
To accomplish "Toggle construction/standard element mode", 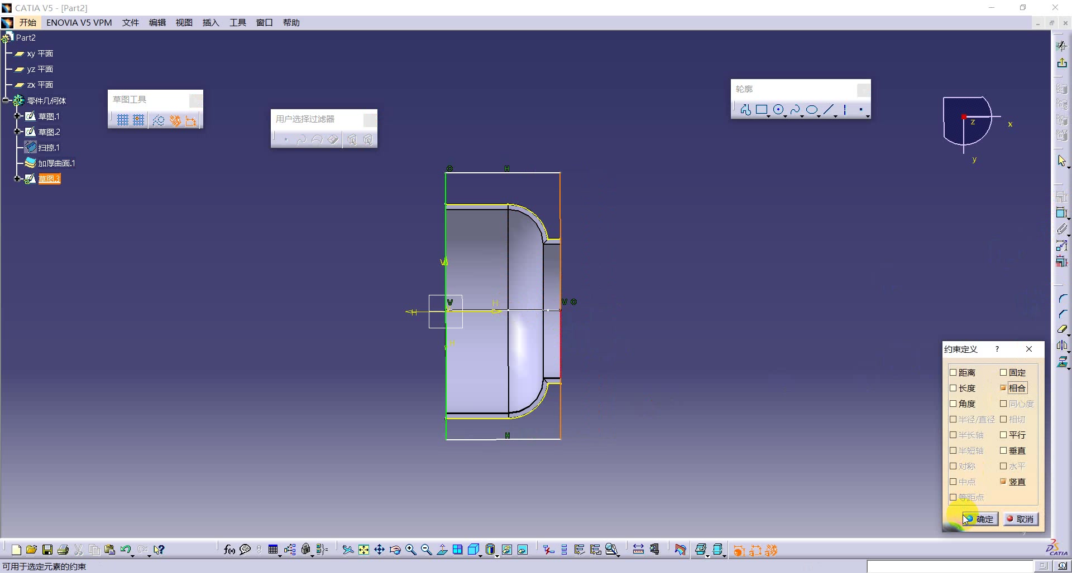I will [x=159, y=120].
